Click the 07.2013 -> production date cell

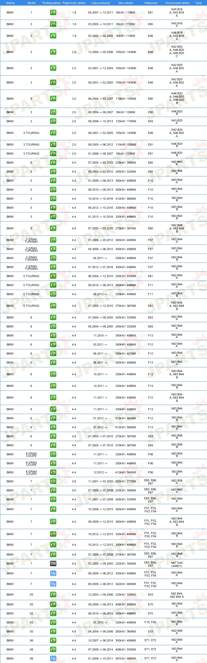point(100,622)
